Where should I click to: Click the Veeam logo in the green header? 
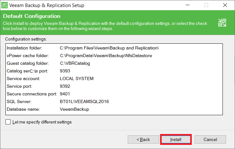[222, 22]
